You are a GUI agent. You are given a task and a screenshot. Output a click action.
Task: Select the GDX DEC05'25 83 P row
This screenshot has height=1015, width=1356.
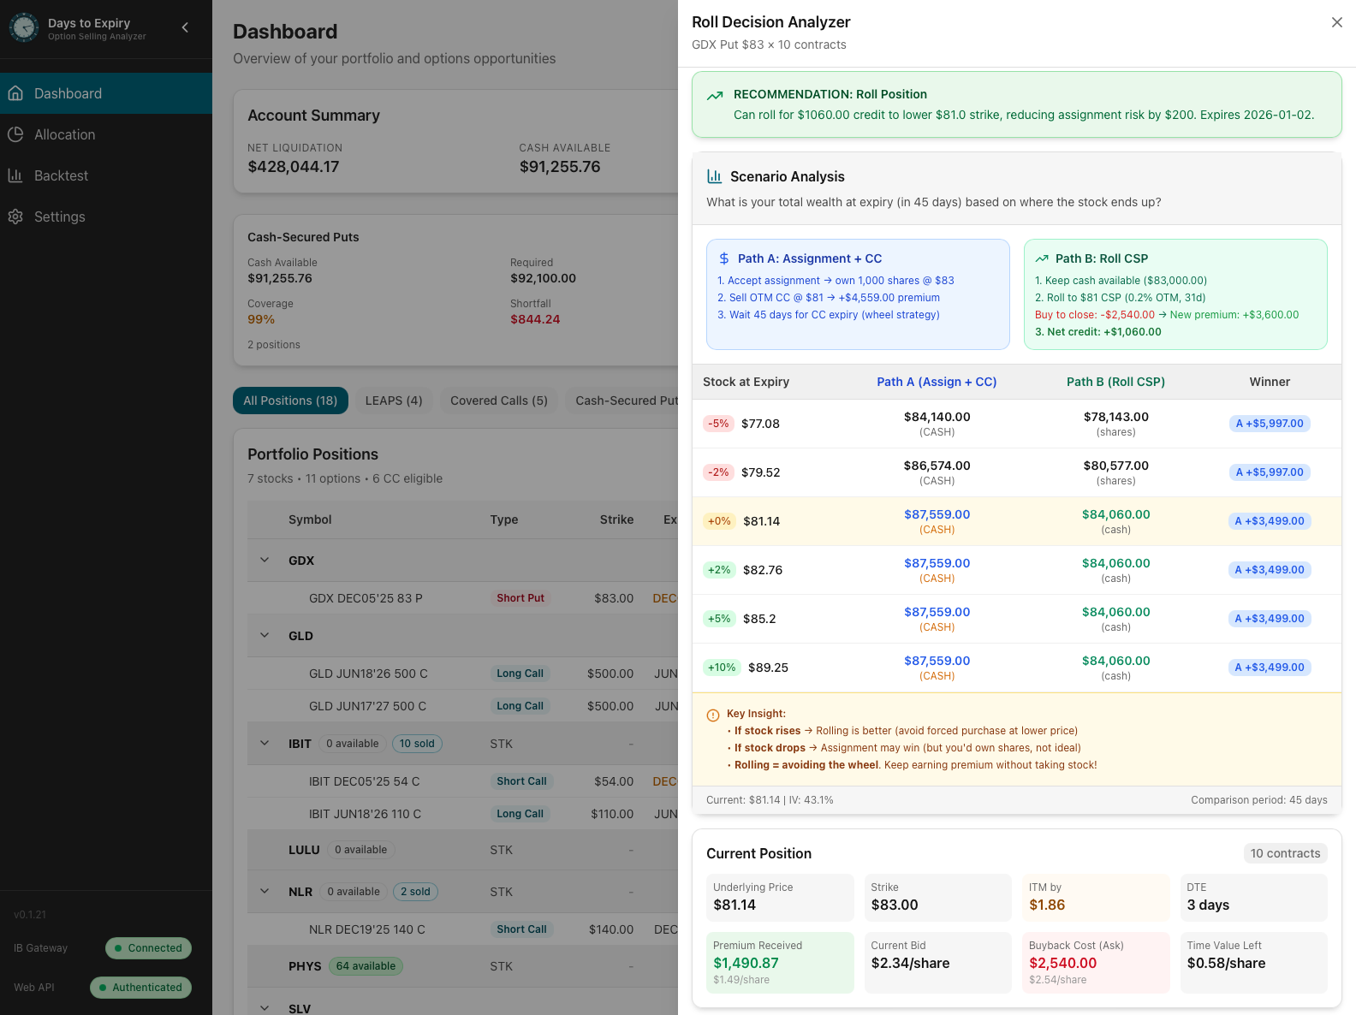[462, 598]
